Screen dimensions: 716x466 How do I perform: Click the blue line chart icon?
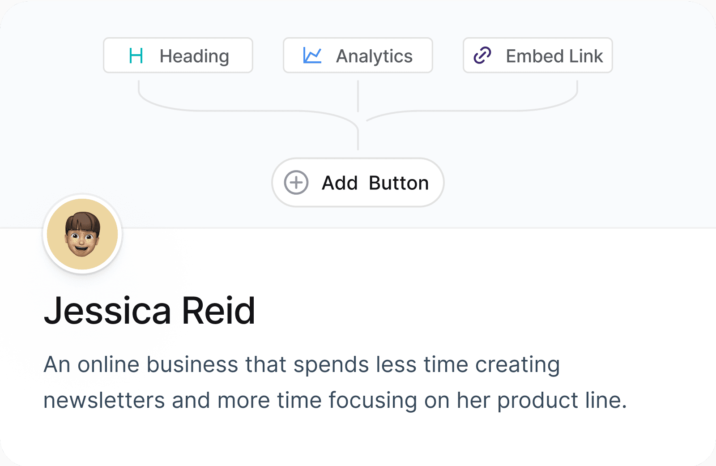click(312, 56)
